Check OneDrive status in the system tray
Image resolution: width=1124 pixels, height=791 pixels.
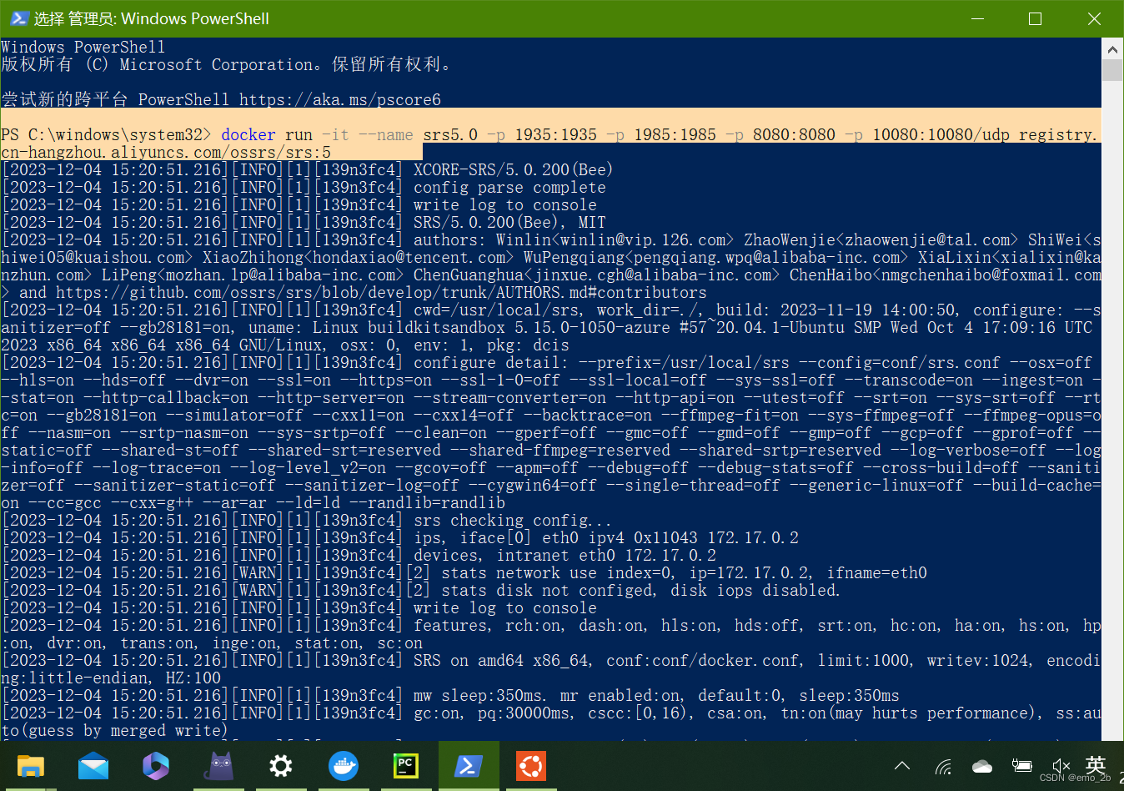tap(981, 766)
